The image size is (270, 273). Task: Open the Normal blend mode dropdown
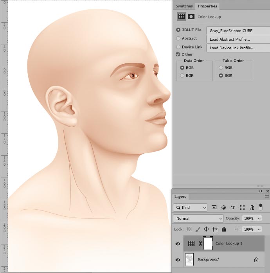point(198,218)
